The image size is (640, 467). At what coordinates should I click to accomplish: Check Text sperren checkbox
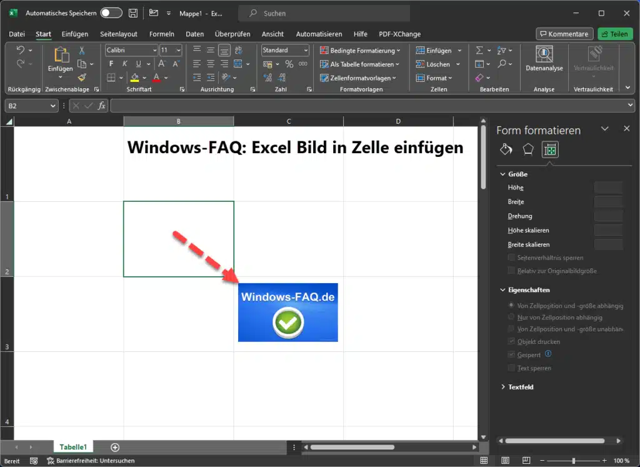coord(511,368)
